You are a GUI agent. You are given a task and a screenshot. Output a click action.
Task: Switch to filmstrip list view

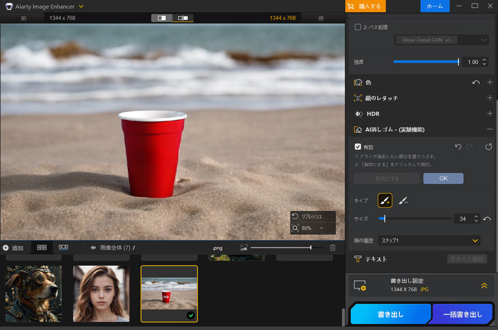[x=63, y=247]
